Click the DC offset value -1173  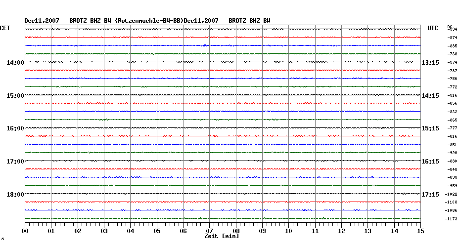pyautogui.click(x=451, y=218)
